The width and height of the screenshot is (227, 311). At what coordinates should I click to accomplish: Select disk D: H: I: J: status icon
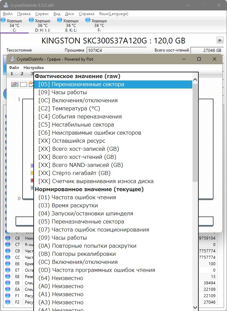(x=31, y=20)
